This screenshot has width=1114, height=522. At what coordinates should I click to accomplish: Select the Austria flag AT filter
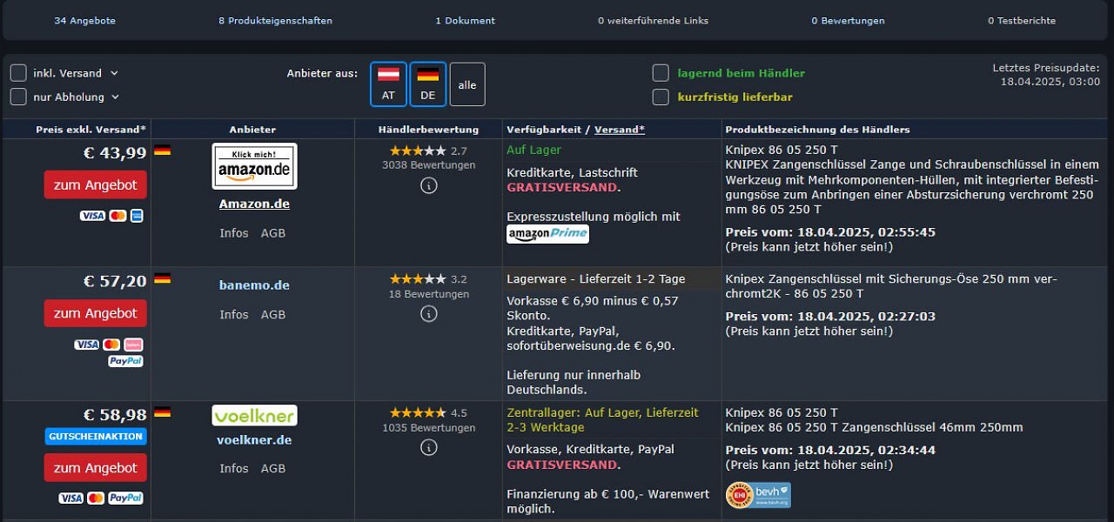pyautogui.click(x=388, y=84)
